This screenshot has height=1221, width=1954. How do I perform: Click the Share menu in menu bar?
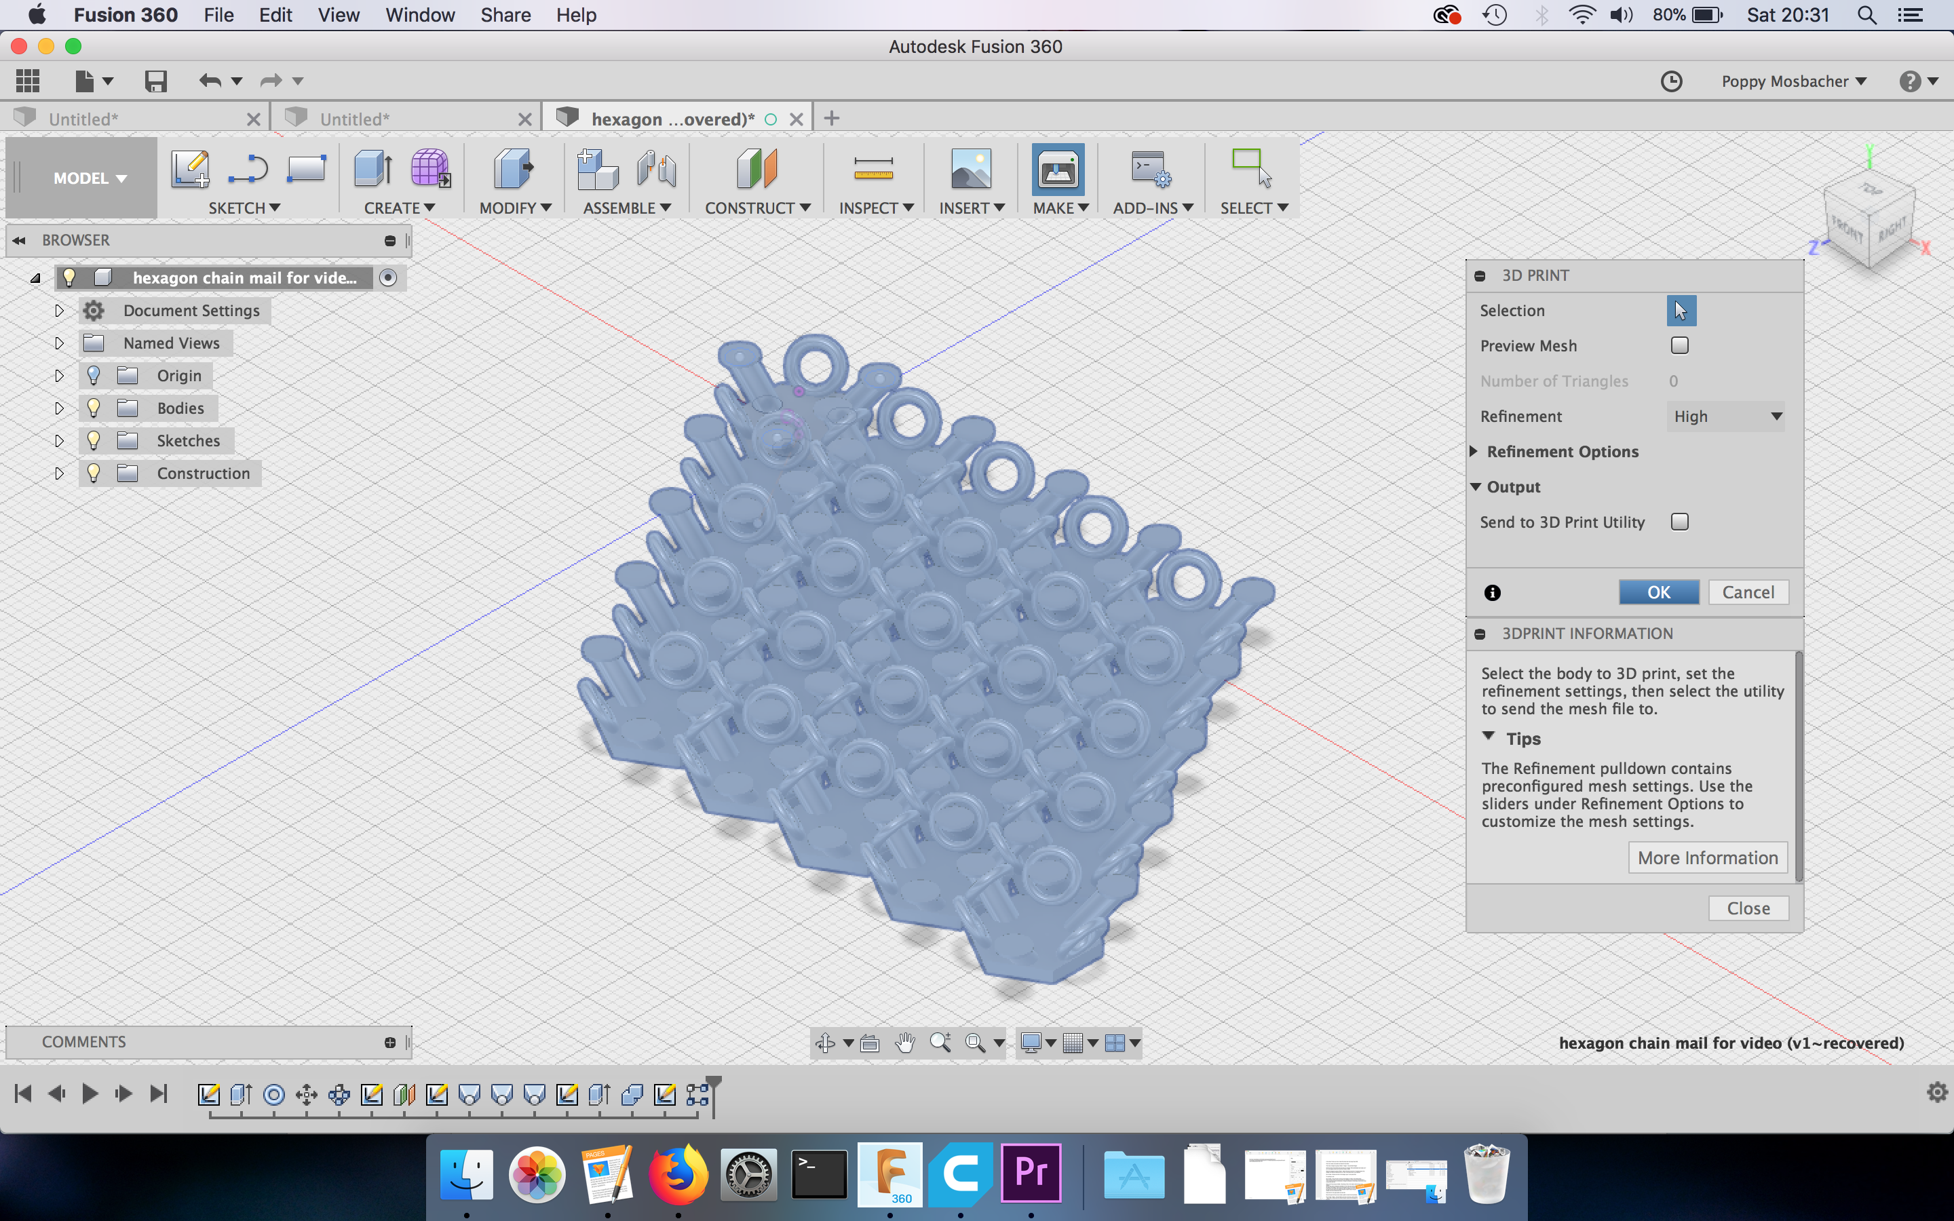pos(503,14)
